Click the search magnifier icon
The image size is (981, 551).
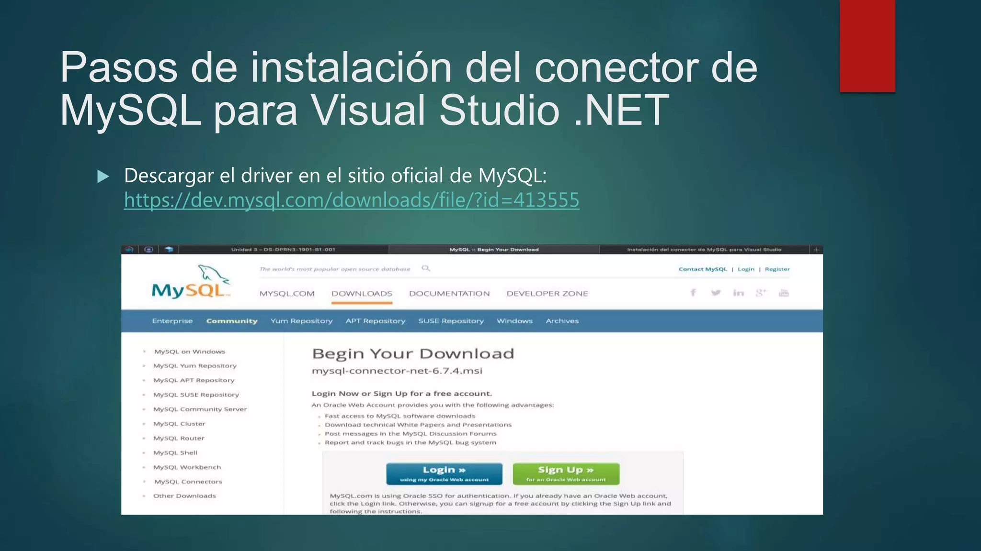click(426, 269)
